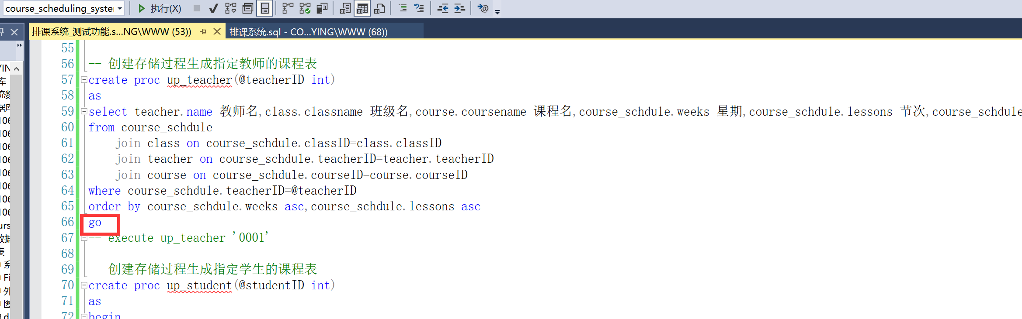1022x319 pixels.
Task: Click 班级名 alias on line 59
Action: pos(389,111)
